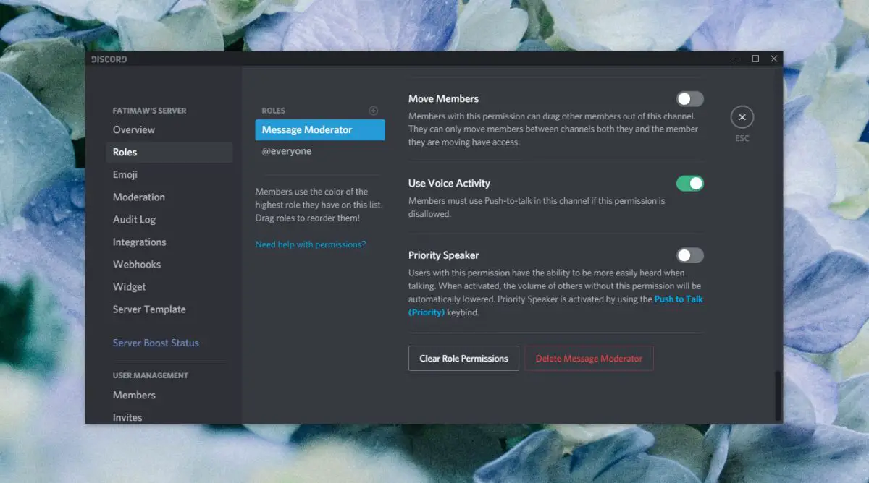Screen dimensions: 869x483
Task: Click Delete Message Moderator button
Action: [589, 359]
